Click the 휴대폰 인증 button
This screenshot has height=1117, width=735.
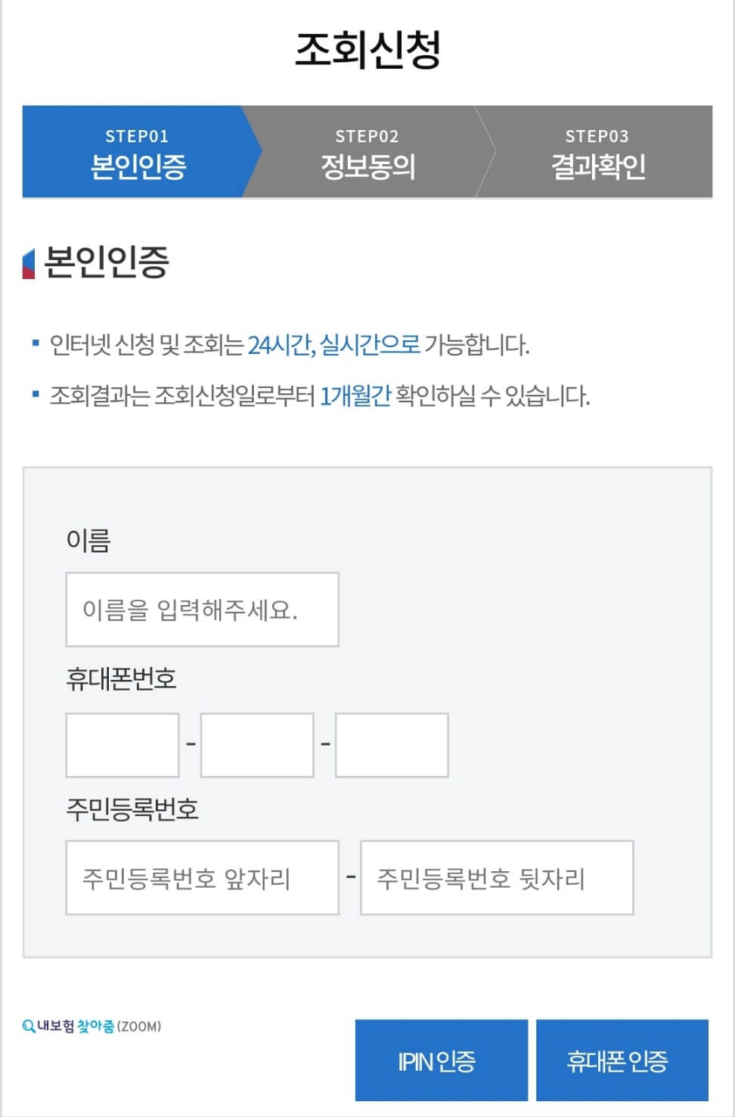(623, 1060)
